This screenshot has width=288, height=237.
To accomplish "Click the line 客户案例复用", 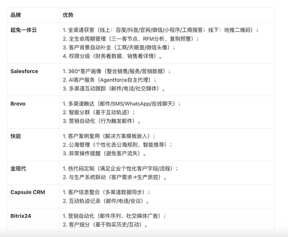I will pyautogui.click(x=109, y=136).
